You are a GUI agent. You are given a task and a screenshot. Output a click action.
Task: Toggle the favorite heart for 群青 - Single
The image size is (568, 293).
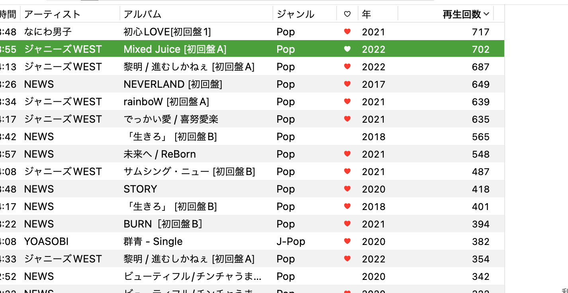click(x=347, y=241)
